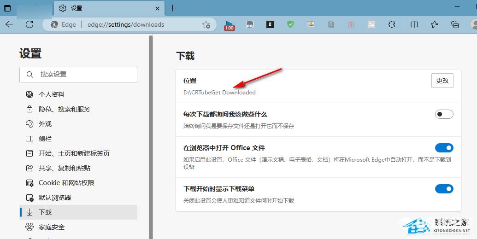This screenshot has height=239, width=477.
Task: Toggle 每次下载都询问我该做些什么 switch
Action: [444, 114]
